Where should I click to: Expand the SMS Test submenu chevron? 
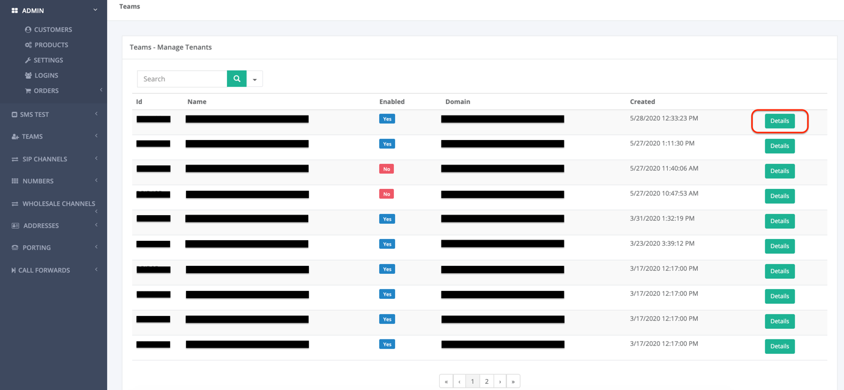click(97, 114)
